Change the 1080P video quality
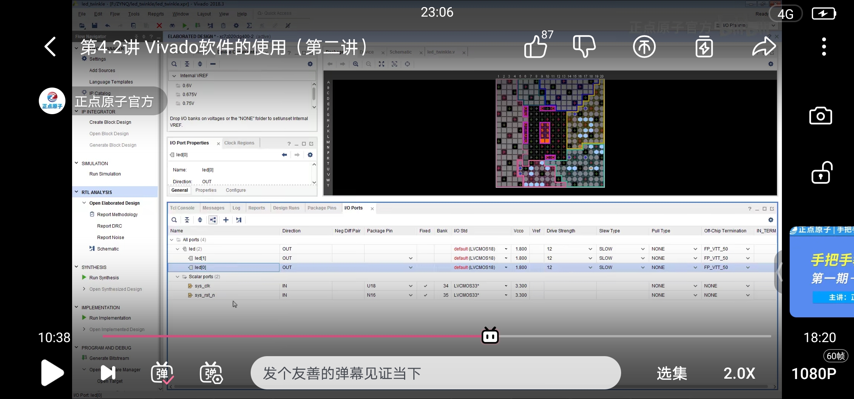This screenshot has width=854, height=399. 814,374
